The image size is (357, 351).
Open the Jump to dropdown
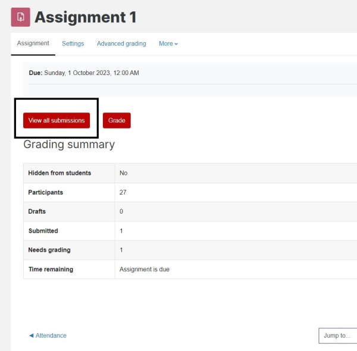click(337, 336)
